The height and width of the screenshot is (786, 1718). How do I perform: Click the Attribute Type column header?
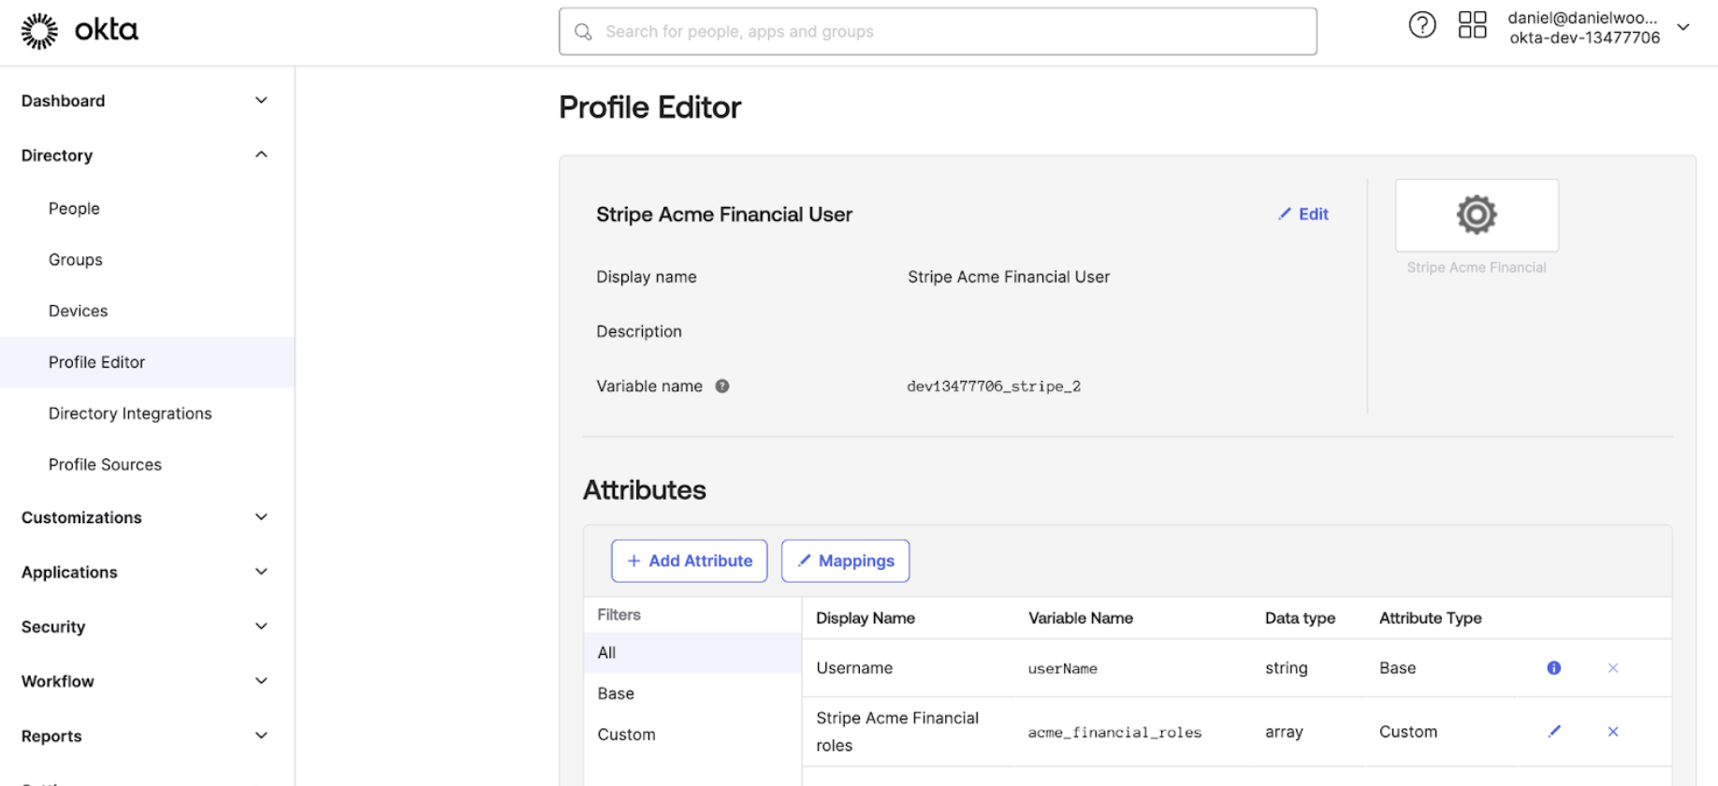1431,619
